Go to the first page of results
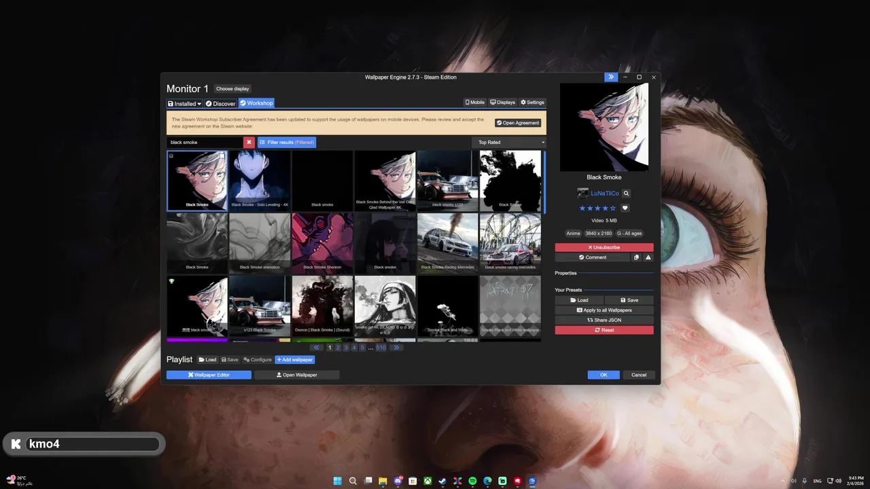The width and height of the screenshot is (870, 489). (x=316, y=348)
